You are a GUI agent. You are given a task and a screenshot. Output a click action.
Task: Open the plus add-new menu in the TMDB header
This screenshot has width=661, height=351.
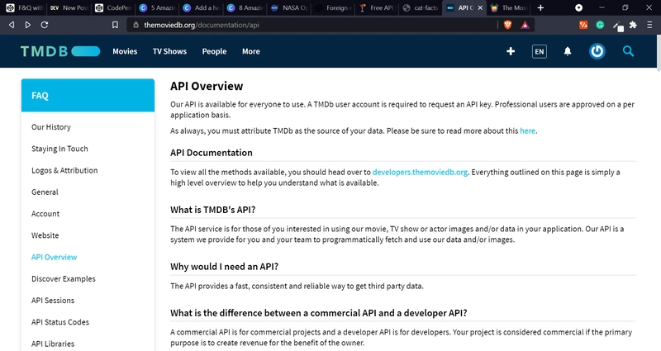point(511,51)
